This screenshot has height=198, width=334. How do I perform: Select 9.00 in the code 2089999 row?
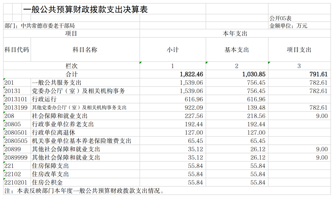(322, 157)
